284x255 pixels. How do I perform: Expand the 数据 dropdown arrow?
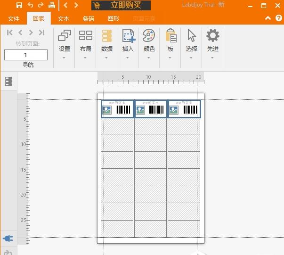(107, 58)
